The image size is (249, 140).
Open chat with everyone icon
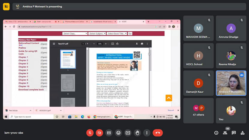(234, 133)
